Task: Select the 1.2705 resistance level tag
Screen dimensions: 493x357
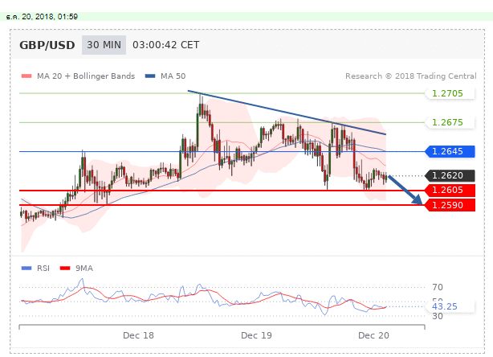Action: 450,93
